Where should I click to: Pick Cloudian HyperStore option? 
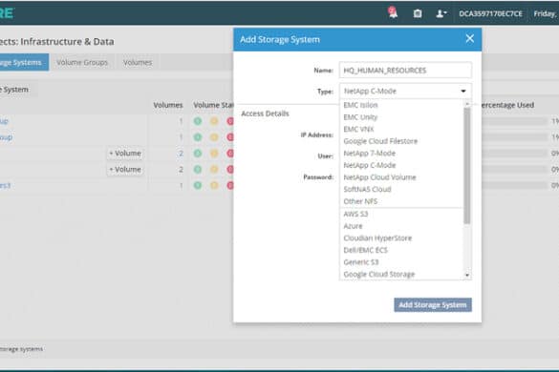(x=377, y=238)
